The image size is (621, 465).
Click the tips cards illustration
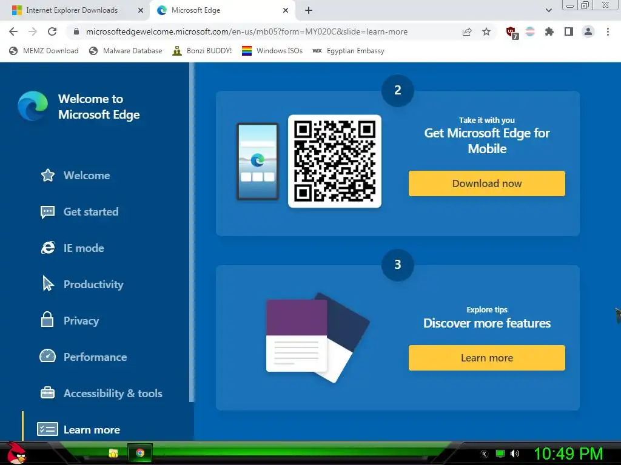[318, 337]
